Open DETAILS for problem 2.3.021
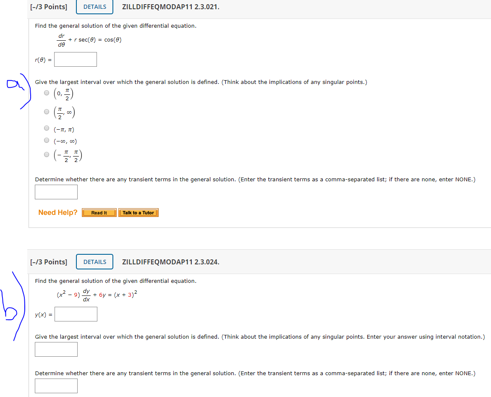This screenshot has height=397, width=491. coord(94,7)
